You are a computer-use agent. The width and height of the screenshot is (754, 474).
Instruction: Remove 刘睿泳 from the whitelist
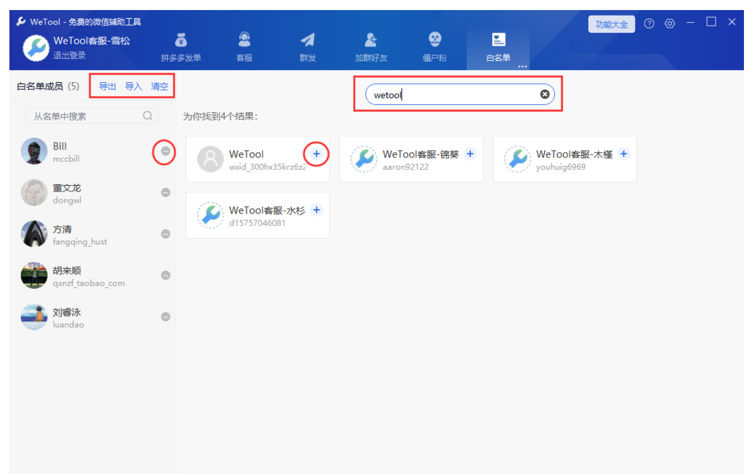point(166,317)
